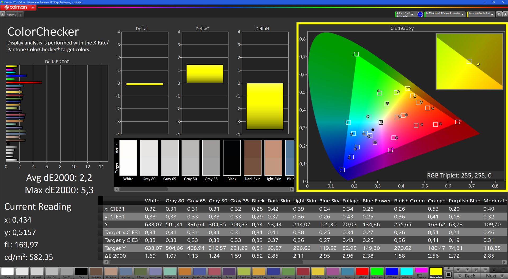Select the 100% Red color swatch

[362, 272]
